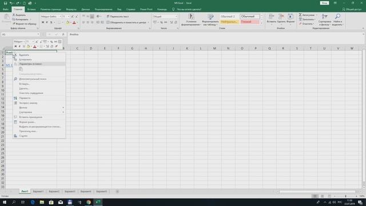The height and width of the screenshot is (206, 366).
Task: Open Очистить clear menu in ribbon
Action: pyautogui.click(x=307, y=24)
